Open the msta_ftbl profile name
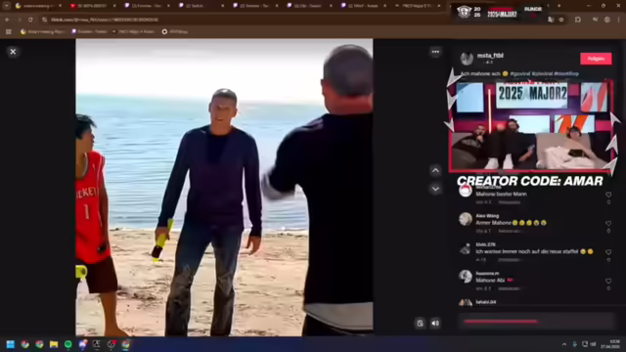 pos(490,56)
